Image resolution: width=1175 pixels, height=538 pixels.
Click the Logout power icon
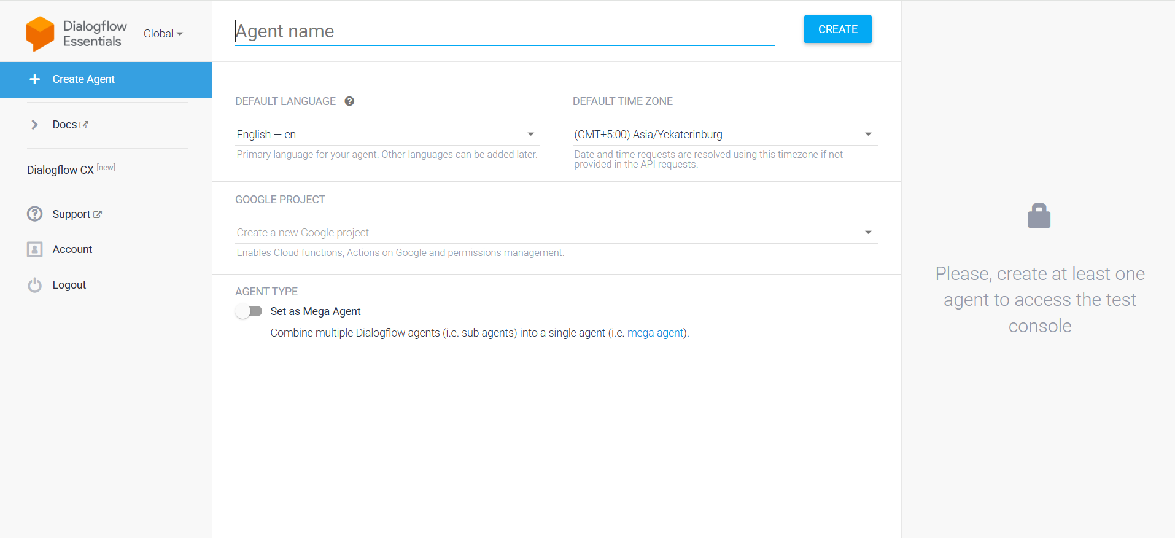point(35,285)
